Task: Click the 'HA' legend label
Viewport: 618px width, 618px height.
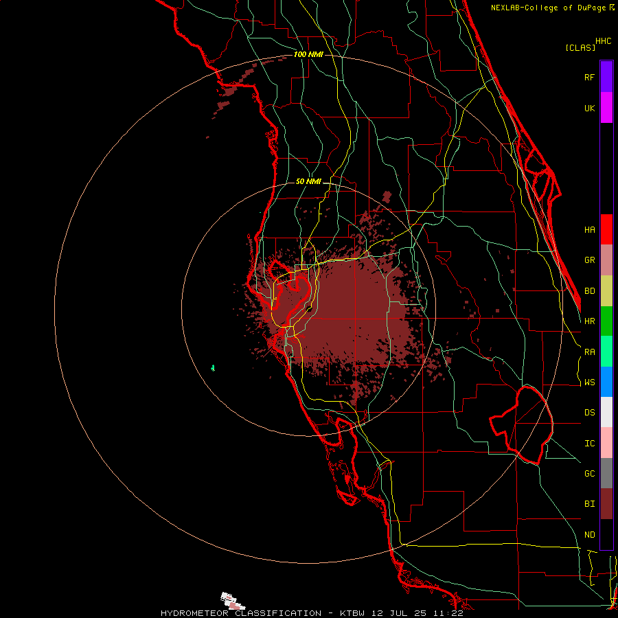Action: 590,230
